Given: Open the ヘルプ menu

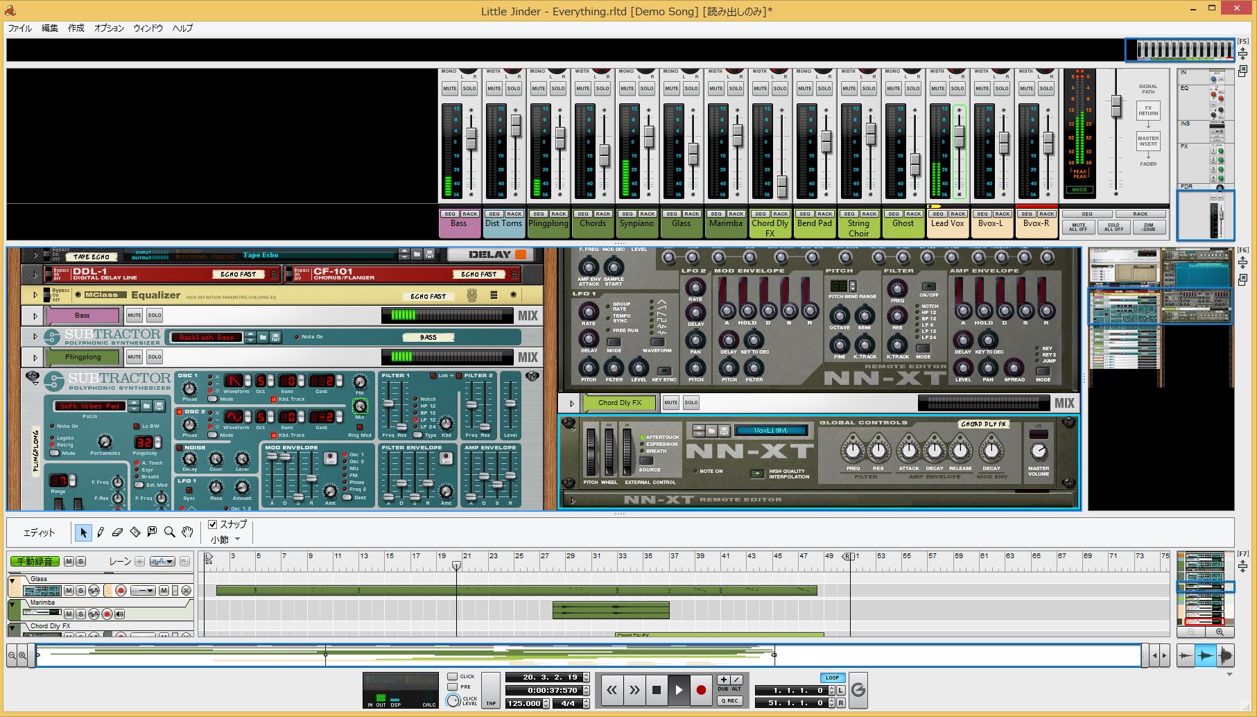Looking at the screenshot, I should click(x=182, y=28).
